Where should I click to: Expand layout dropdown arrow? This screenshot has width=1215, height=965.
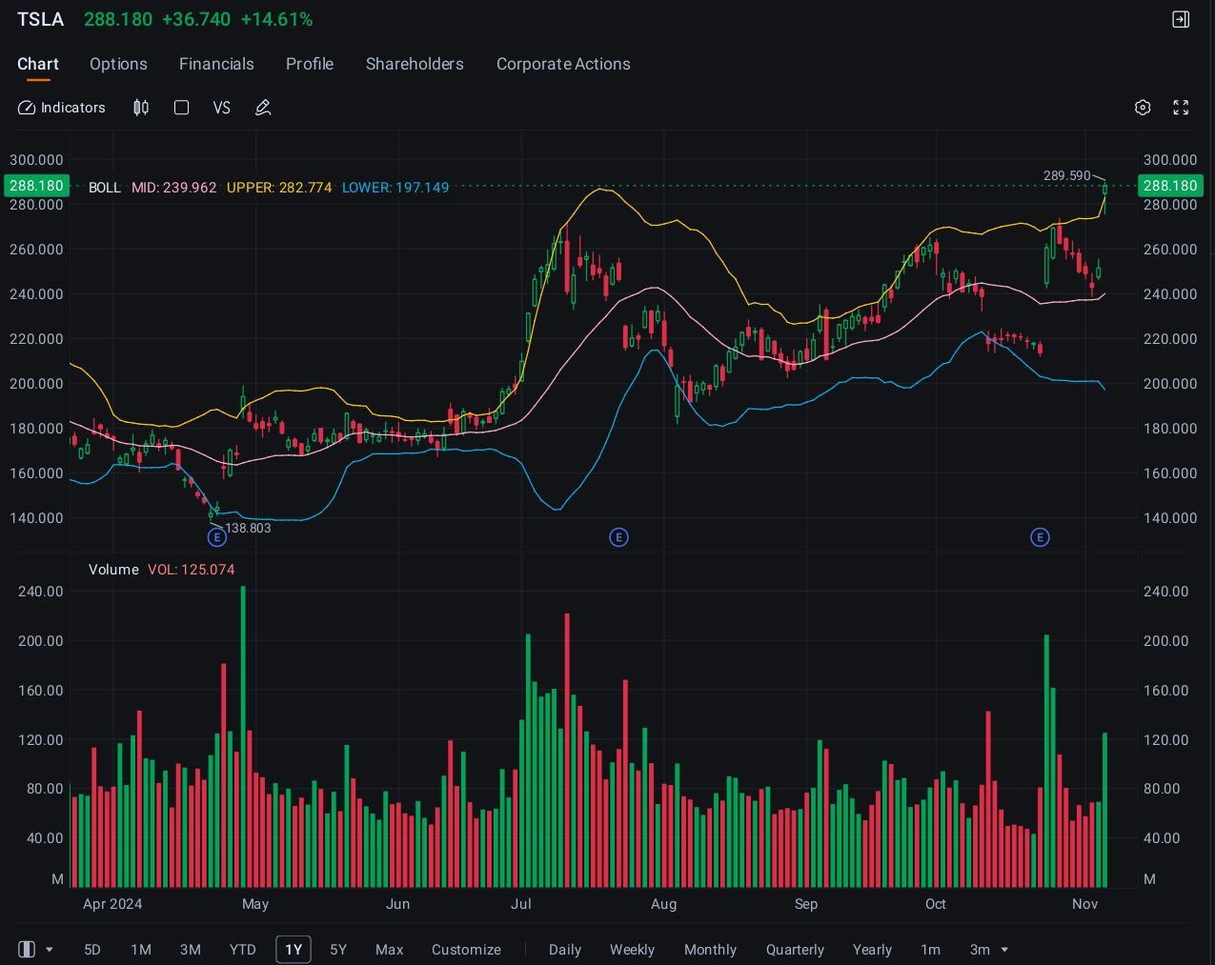(50, 950)
